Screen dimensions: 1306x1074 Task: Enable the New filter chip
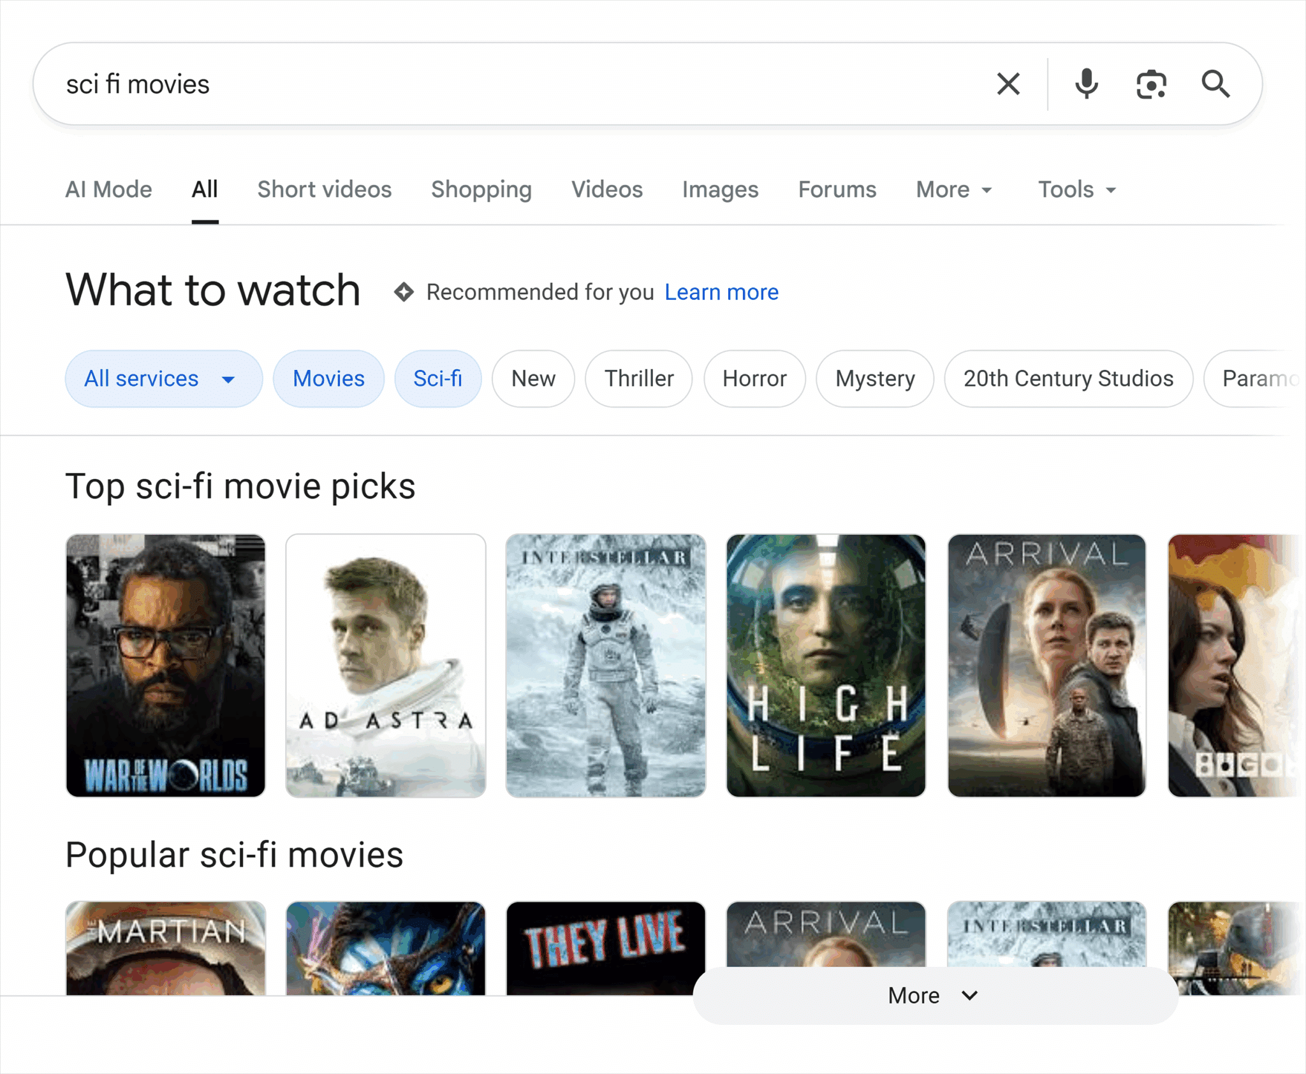(533, 379)
